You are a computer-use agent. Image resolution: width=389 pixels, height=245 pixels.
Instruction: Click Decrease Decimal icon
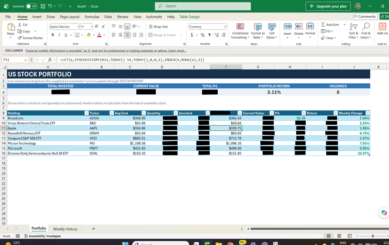[223, 35]
